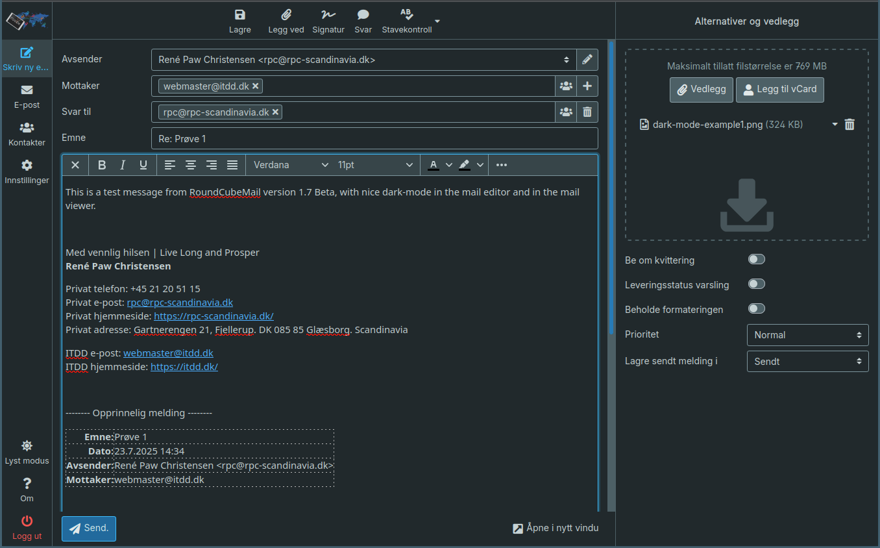Edit sender identity with the pencil icon
880x548 pixels.
(x=587, y=59)
